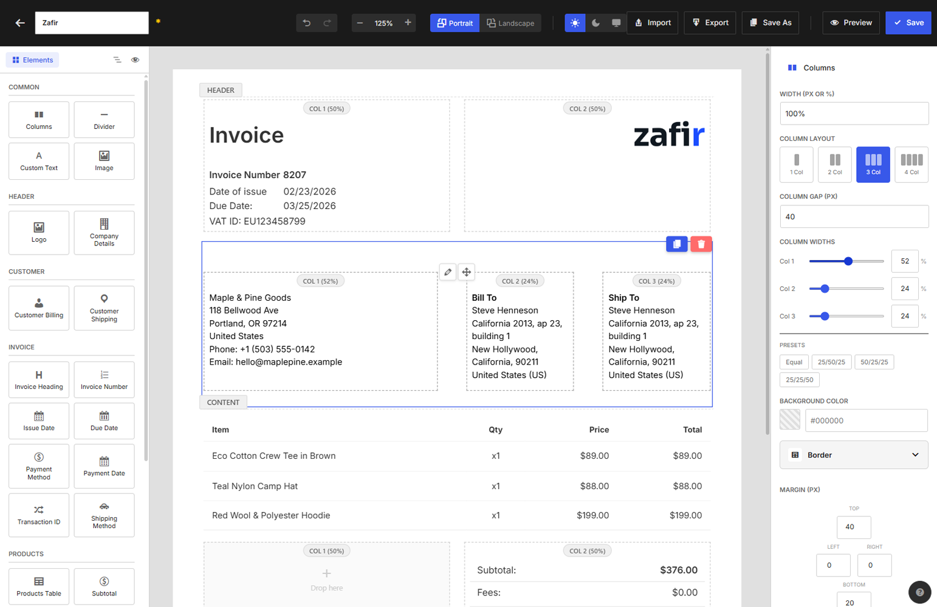
Task: Open the background color swatch
Action: click(790, 420)
